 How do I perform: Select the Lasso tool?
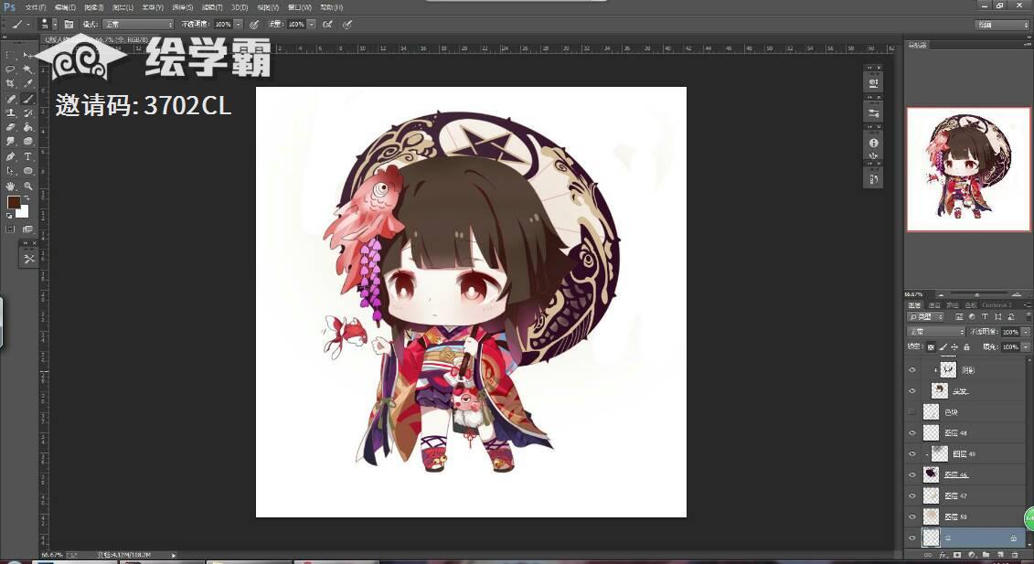pyautogui.click(x=11, y=69)
